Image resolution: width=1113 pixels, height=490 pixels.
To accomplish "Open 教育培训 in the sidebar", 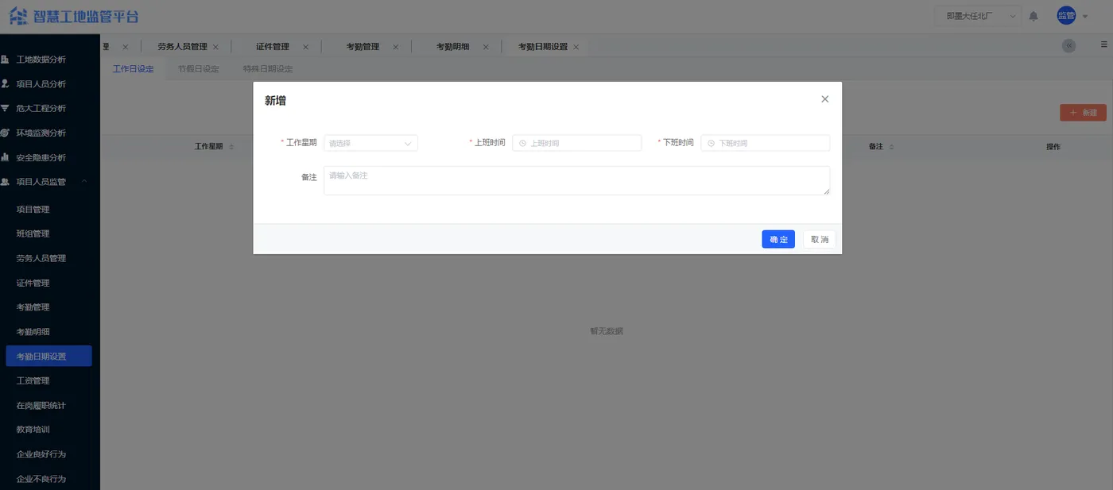I will [x=33, y=430].
